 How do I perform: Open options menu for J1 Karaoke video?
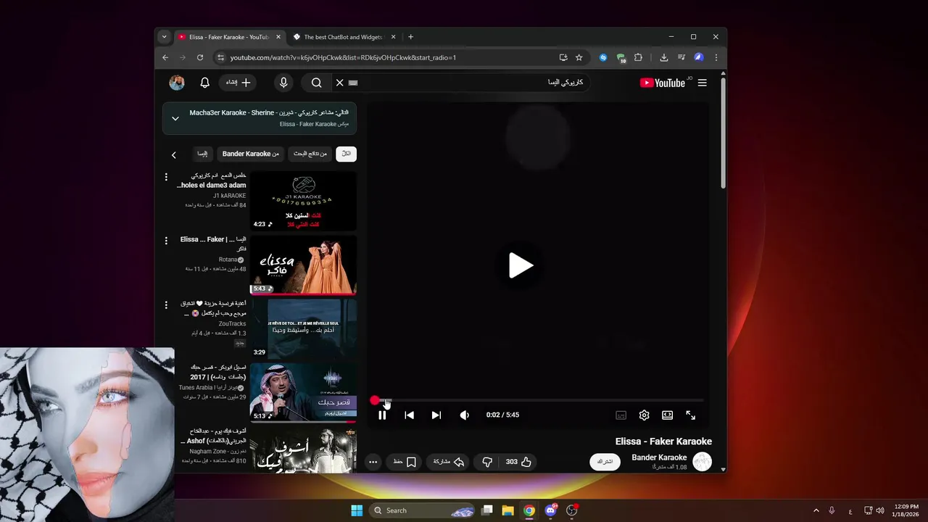pos(166,177)
